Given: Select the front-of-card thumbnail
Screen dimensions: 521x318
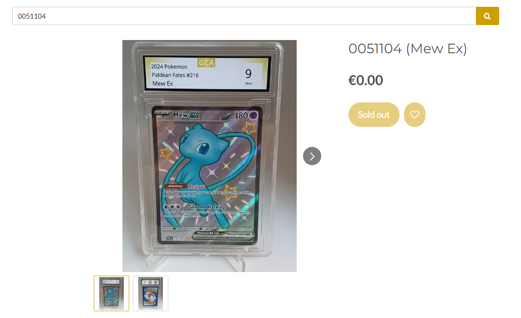Looking at the screenshot, I should (111, 293).
